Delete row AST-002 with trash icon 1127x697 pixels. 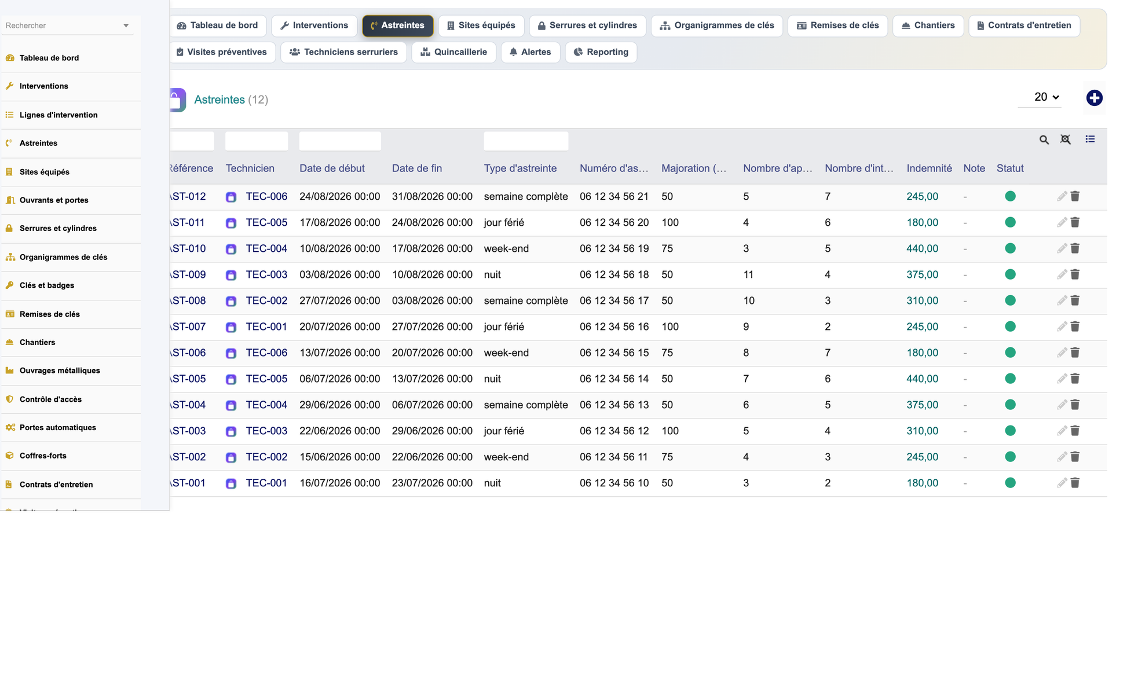tap(1075, 457)
